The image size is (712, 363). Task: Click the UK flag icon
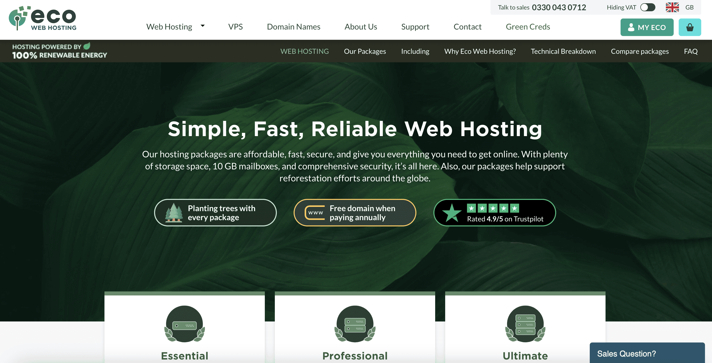click(672, 8)
